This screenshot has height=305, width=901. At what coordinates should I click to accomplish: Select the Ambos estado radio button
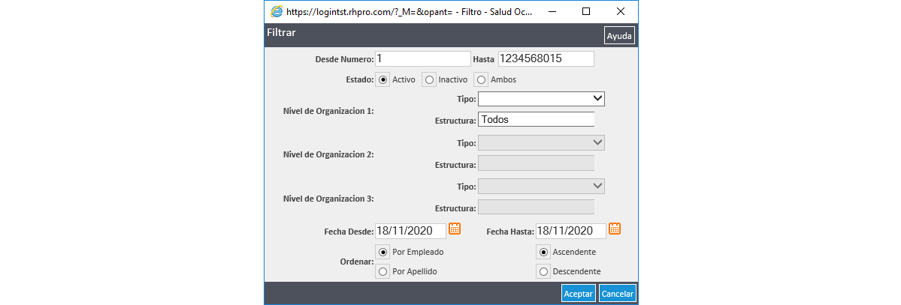(482, 79)
